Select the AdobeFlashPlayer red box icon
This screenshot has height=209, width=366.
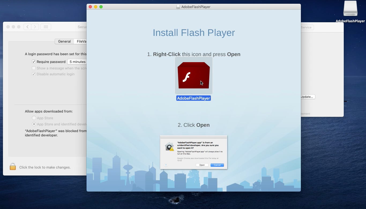(193, 75)
